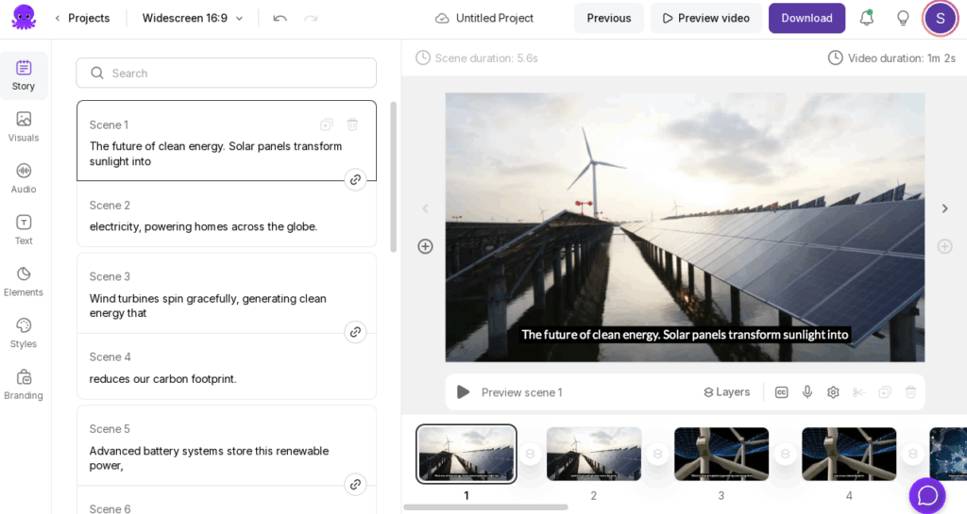967x514 pixels.
Task: Click the microphone voiceover icon
Action: coord(807,392)
